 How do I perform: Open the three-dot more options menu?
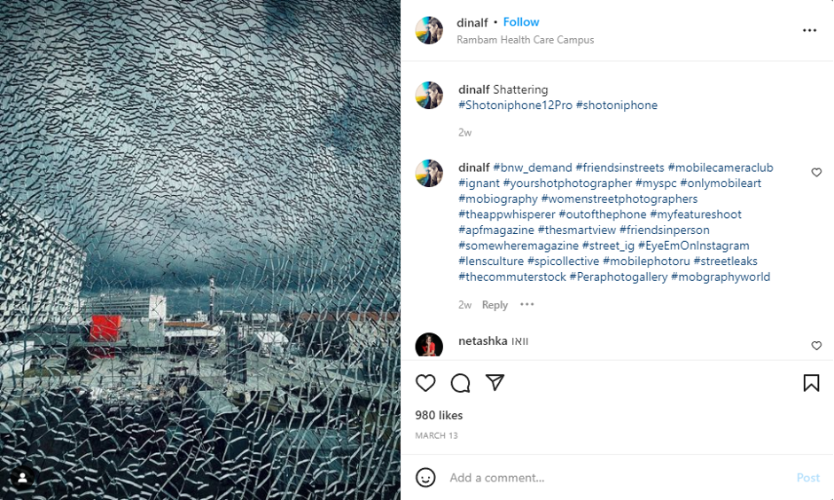click(809, 30)
